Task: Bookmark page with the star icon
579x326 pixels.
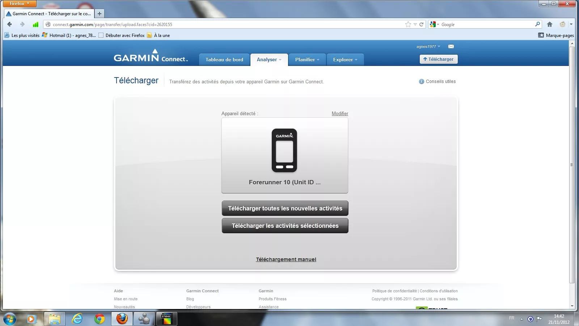Action: click(408, 24)
